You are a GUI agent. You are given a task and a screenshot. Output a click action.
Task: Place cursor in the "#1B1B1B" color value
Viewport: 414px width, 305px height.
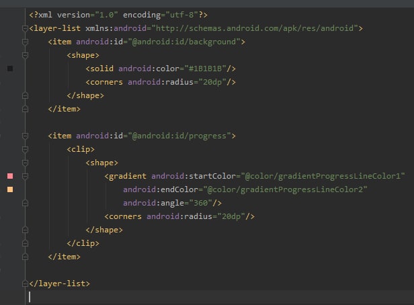pos(205,69)
